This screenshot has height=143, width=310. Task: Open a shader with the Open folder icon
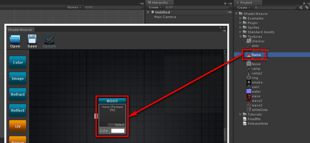point(15,40)
